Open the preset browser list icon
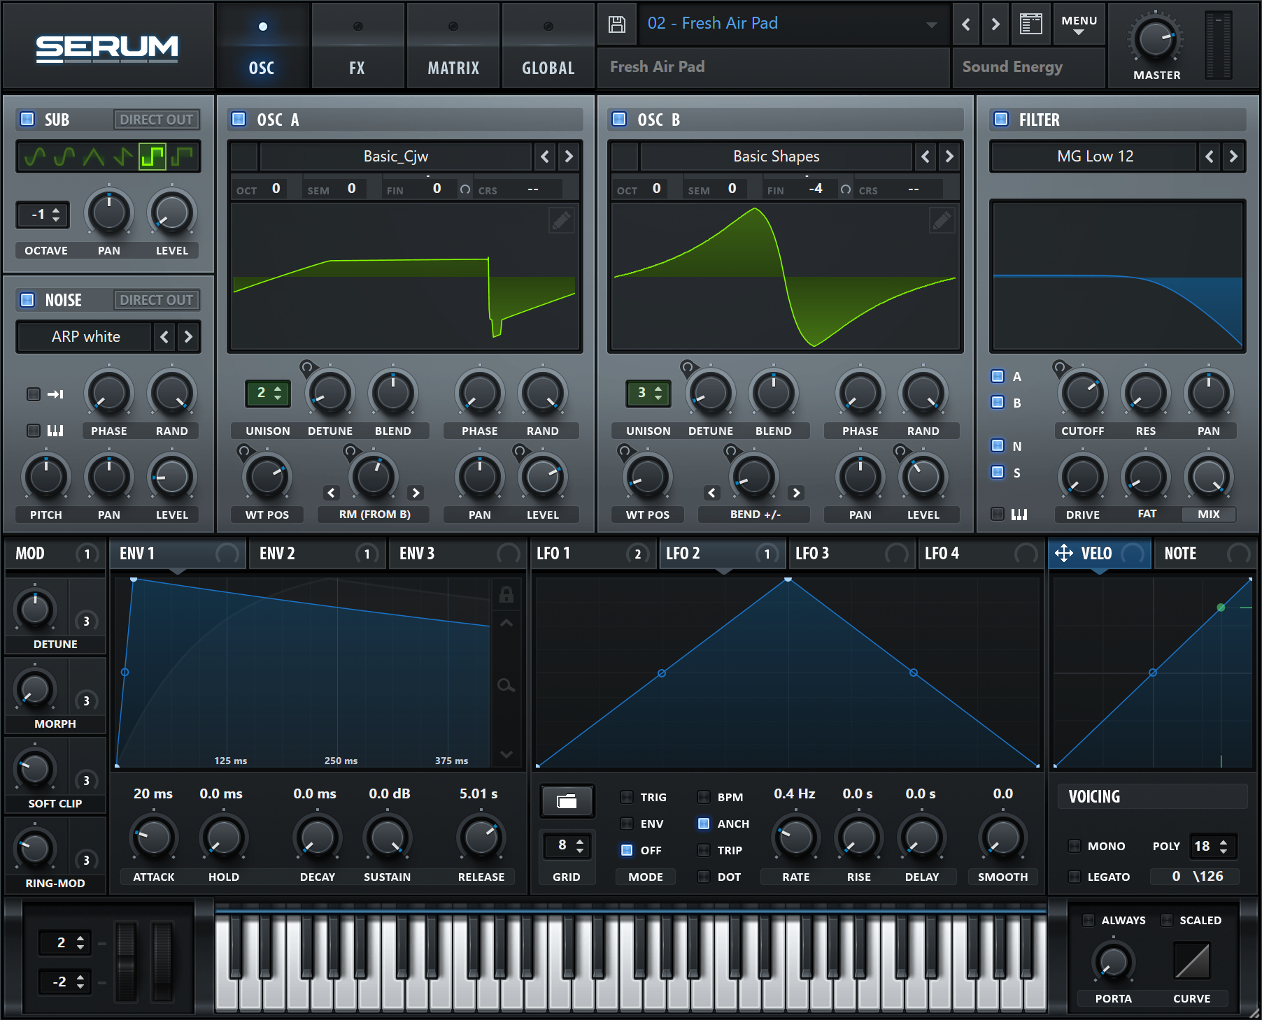 point(1030,24)
